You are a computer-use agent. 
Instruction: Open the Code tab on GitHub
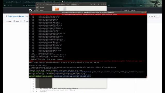9,21
